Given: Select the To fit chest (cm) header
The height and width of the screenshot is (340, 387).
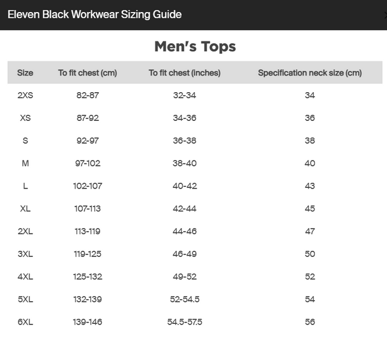Looking at the screenshot, I should (88, 73).
